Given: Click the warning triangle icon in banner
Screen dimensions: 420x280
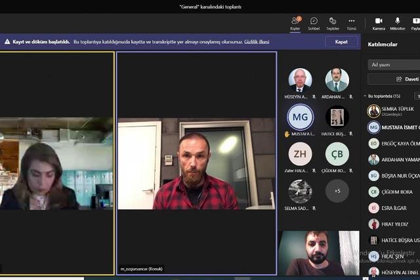Looking at the screenshot, I should 7,42.
